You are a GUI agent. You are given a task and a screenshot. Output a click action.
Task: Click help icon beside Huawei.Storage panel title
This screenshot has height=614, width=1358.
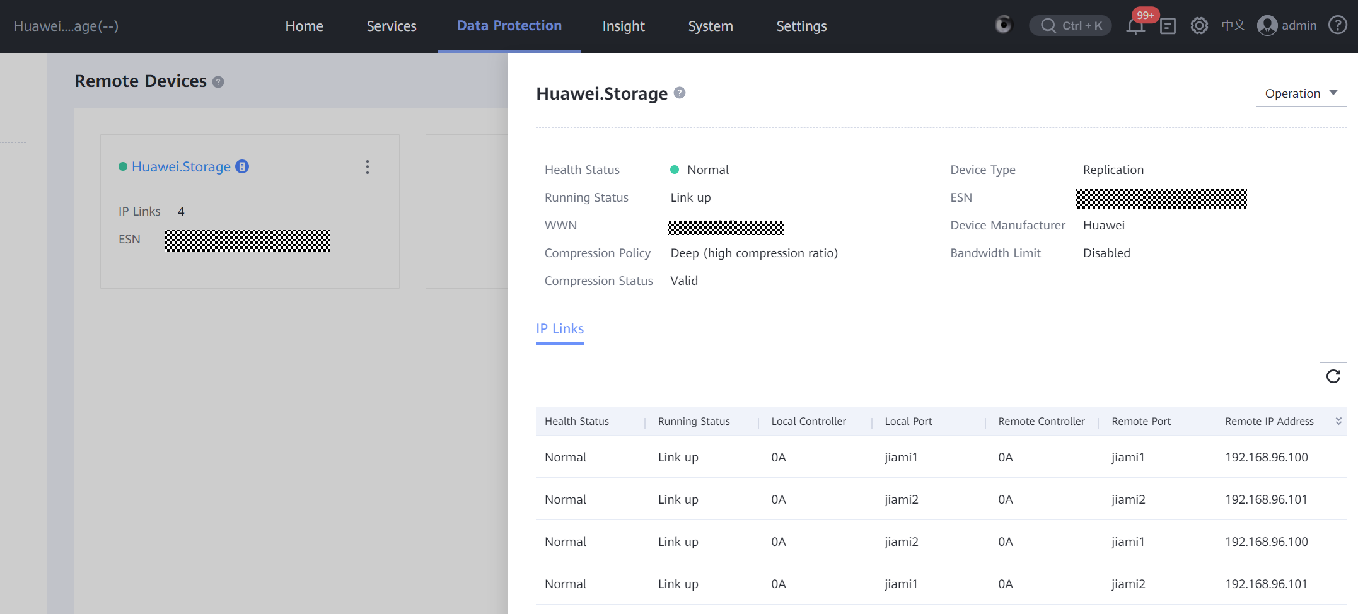click(680, 93)
